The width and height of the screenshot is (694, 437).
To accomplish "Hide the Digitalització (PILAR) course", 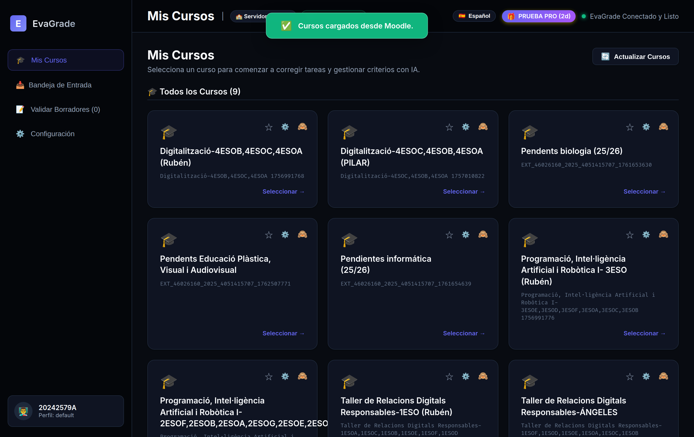I will pyautogui.click(x=483, y=127).
